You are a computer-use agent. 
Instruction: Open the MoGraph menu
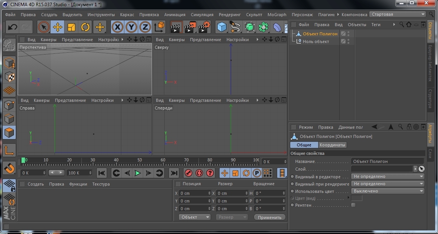tap(277, 15)
